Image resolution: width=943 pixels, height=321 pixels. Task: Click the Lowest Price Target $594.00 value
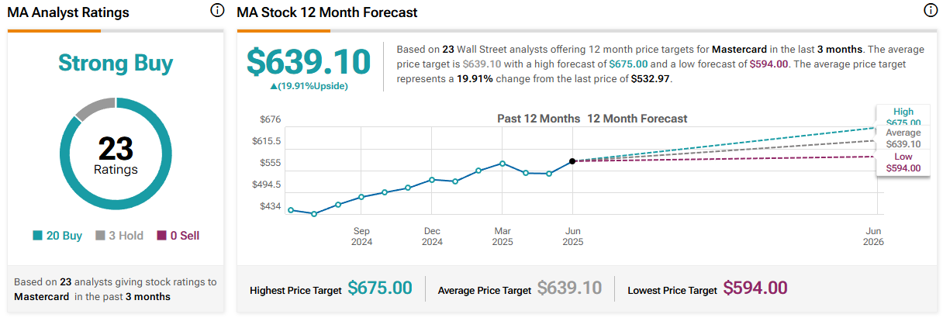coord(755,288)
